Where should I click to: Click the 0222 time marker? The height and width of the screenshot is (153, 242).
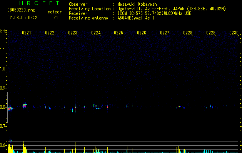50,33
